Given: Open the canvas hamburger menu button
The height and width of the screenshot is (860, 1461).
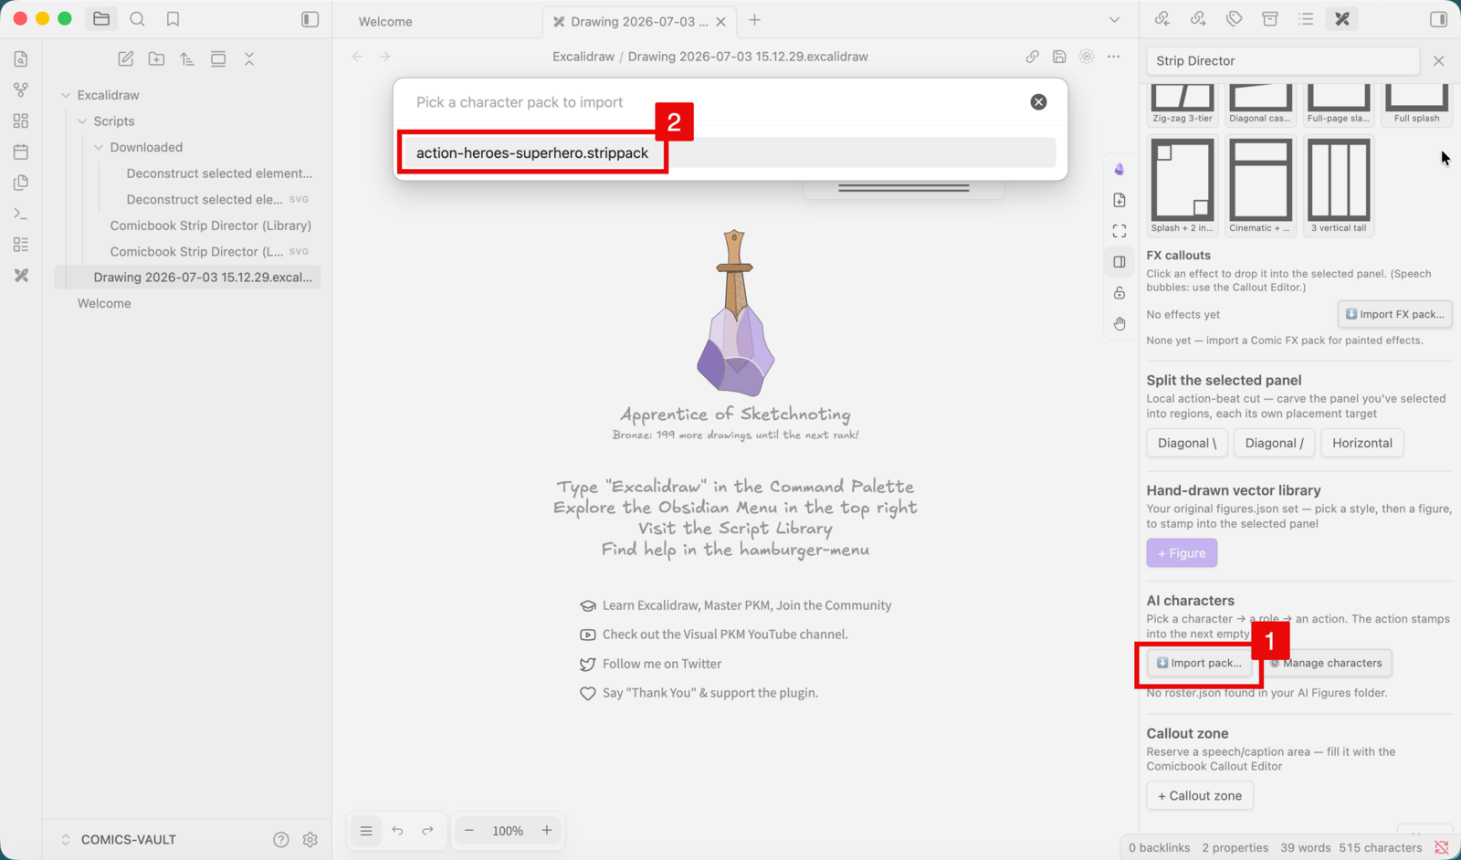Looking at the screenshot, I should point(366,831).
